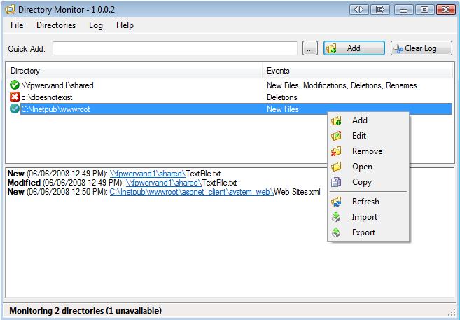The image size is (460, 320).
Task: Click the Directory column header
Action: (134, 71)
